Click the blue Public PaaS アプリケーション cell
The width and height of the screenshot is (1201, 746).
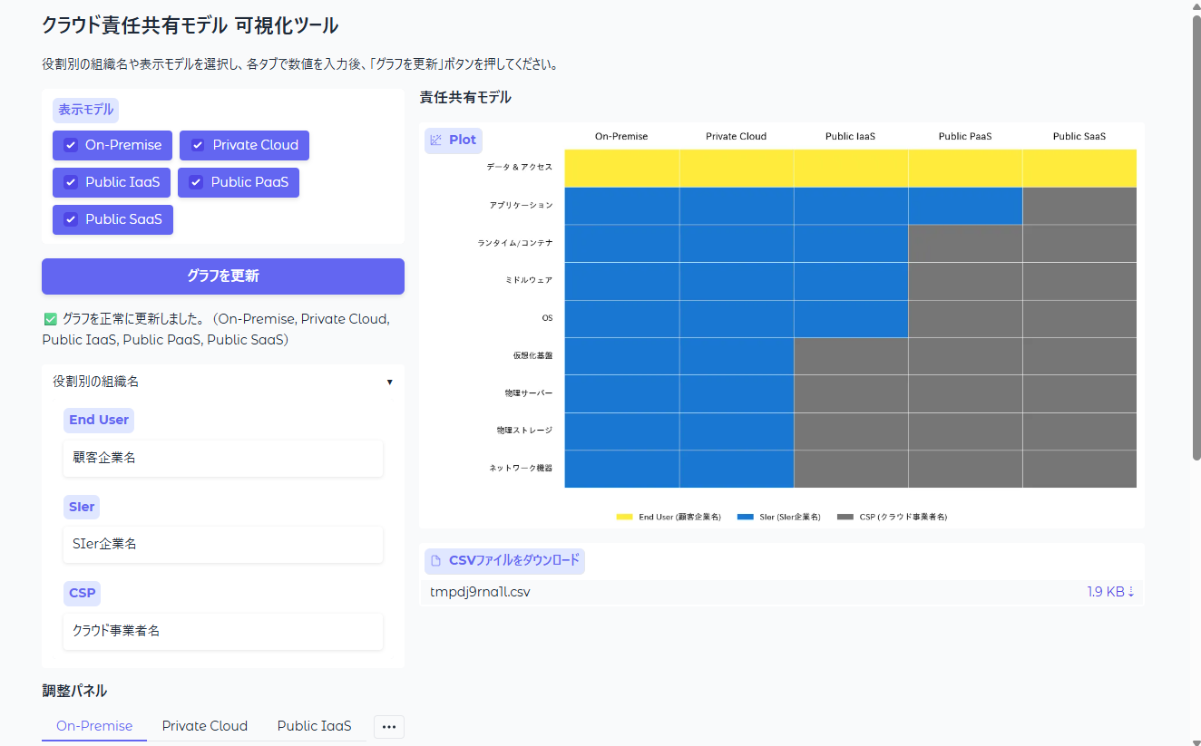[x=965, y=206]
